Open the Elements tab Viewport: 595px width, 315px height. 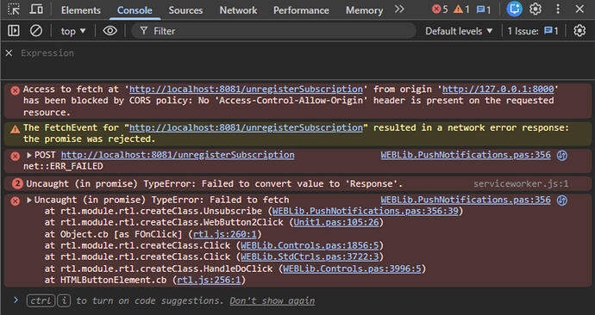pyautogui.click(x=81, y=10)
